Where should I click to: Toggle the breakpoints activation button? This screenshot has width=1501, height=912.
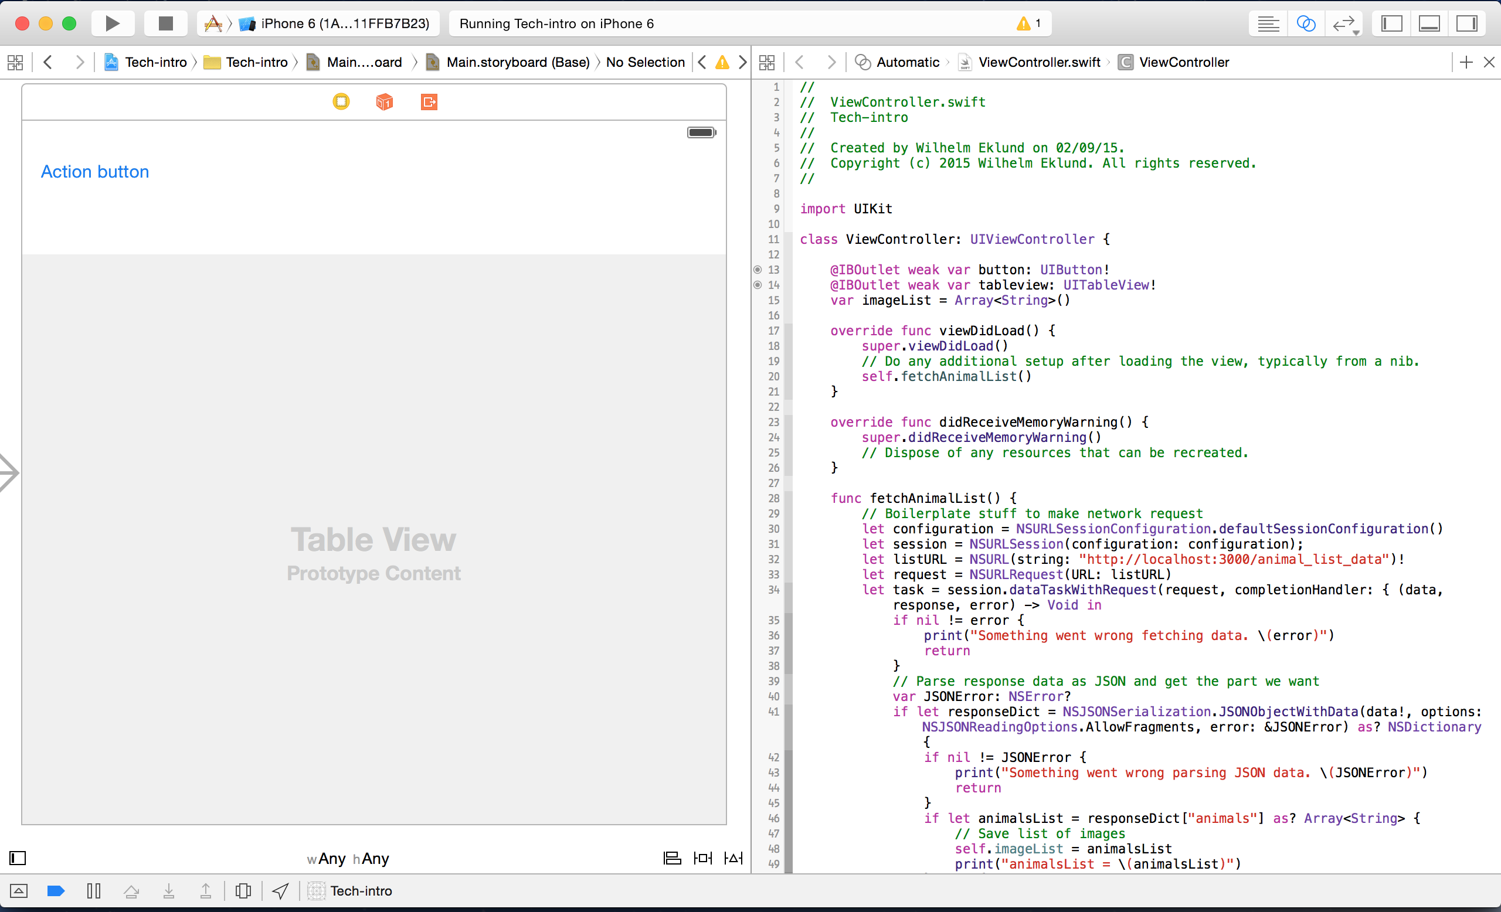[56, 891]
